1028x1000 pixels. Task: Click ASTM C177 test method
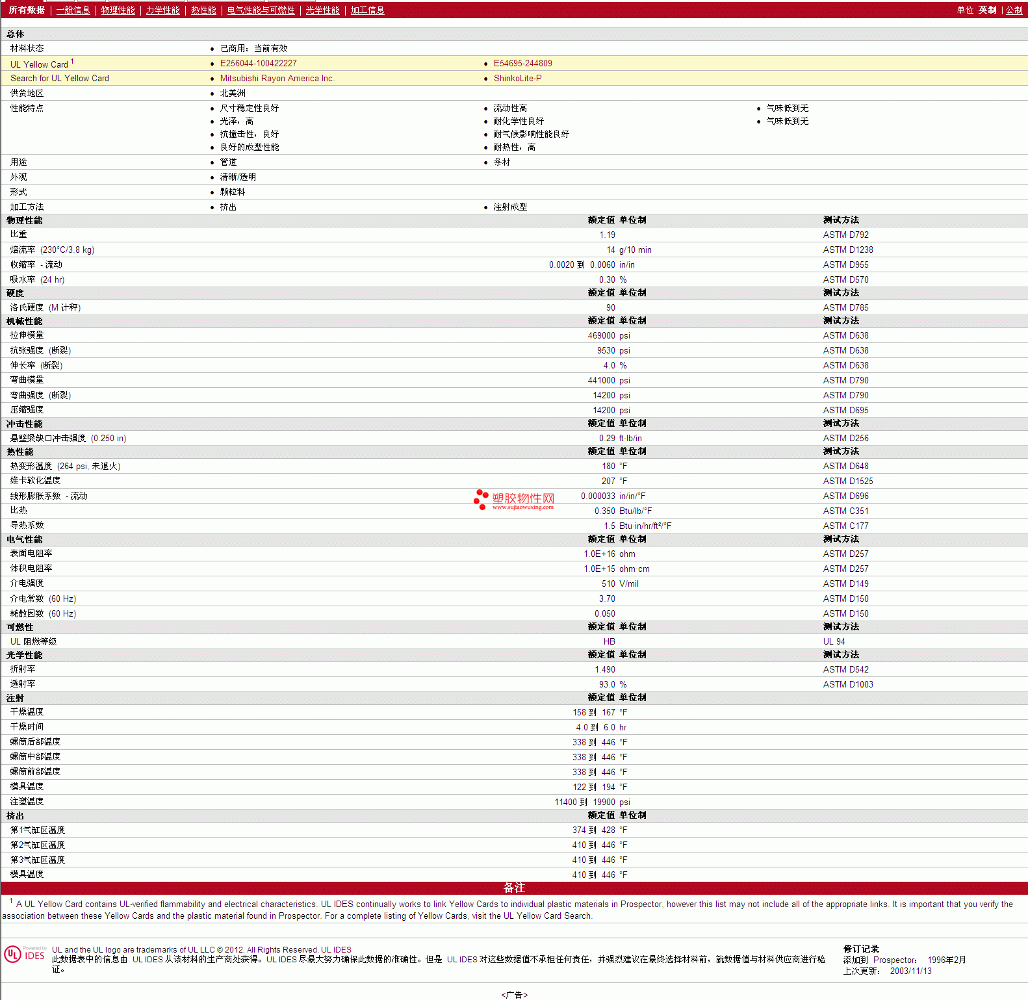click(x=845, y=526)
